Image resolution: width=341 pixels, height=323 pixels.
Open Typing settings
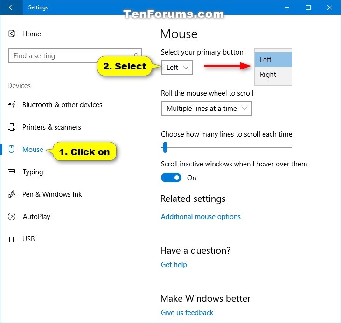(33, 172)
